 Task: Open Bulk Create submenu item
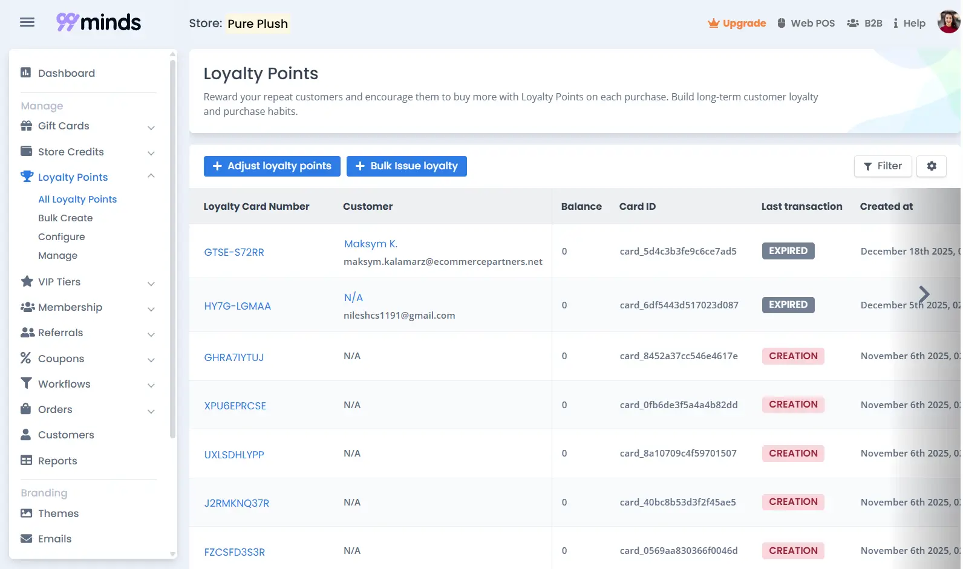tap(65, 218)
